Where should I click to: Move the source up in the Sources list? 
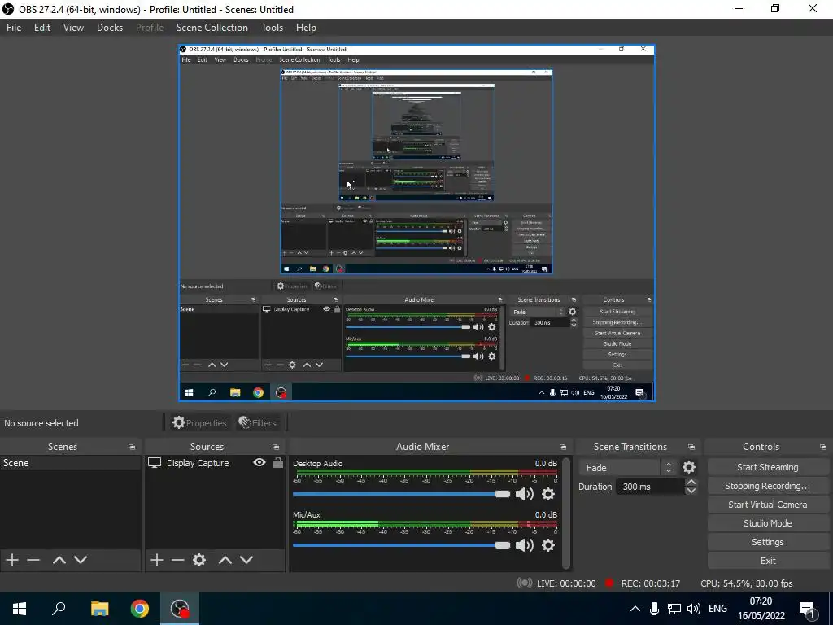[225, 560]
